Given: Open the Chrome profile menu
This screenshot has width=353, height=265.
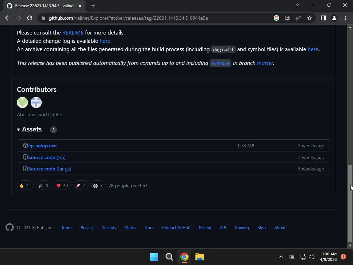Looking at the screenshot, I should (334, 18).
